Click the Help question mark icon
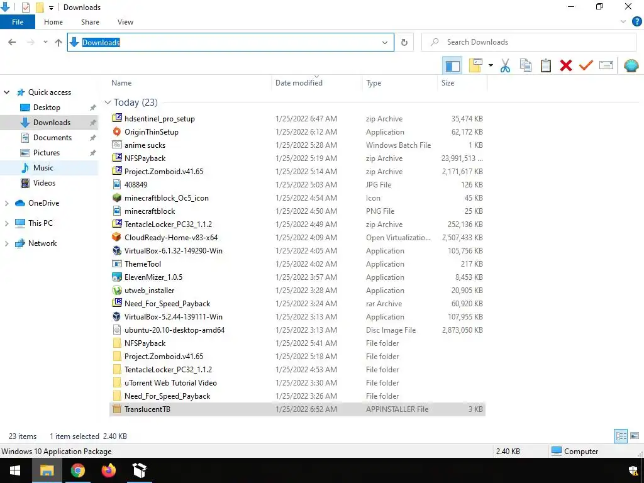The image size is (644, 483). (x=636, y=22)
